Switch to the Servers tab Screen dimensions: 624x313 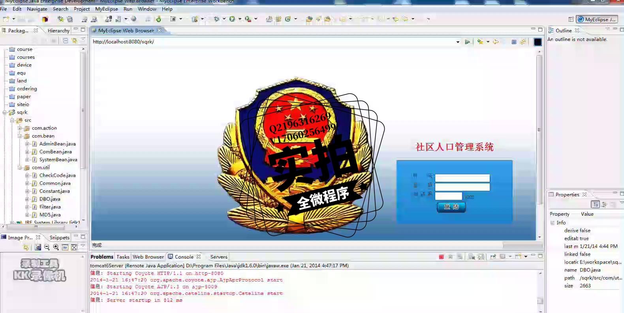pos(219,257)
